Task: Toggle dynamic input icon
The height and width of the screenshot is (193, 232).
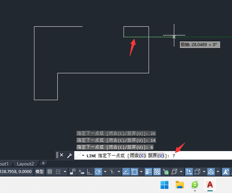Action: click(x=81, y=172)
